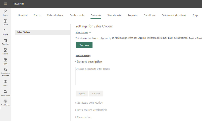This screenshot has height=121, width=202.
Task: Click the Apply button
Action: [x=82, y=94]
